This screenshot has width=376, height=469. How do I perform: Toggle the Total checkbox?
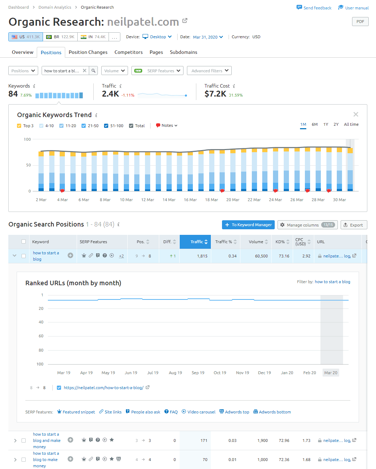pyautogui.click(x=131, y=126)
